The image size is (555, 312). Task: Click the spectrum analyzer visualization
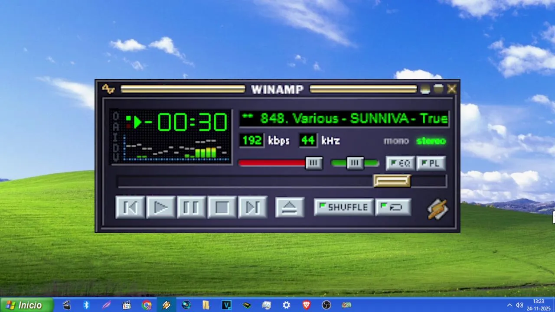pos(176,147)
